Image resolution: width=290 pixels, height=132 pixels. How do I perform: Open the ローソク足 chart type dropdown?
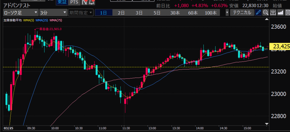[21, 13]
